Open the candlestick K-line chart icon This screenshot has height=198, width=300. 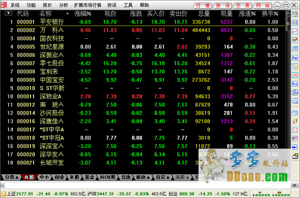(295, 40)
